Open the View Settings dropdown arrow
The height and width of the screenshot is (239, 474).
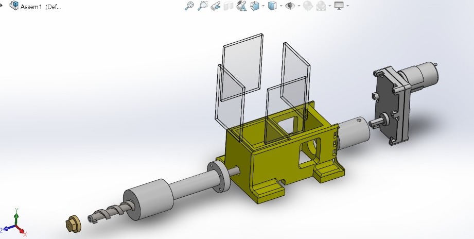tap(347, 6)
